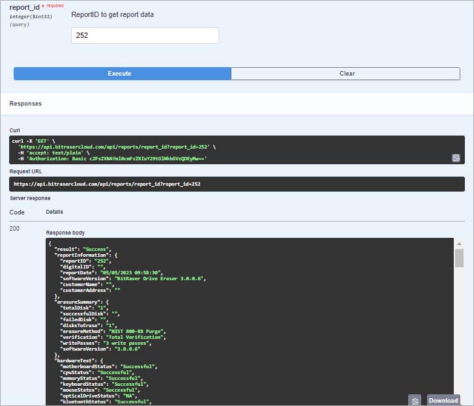Select the hardwareTest object line

(x=79, y=360)
